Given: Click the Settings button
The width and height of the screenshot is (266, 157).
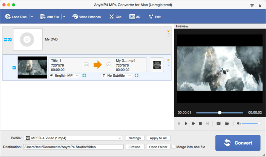Looking at the screenshot, I should tap(135, 138).
